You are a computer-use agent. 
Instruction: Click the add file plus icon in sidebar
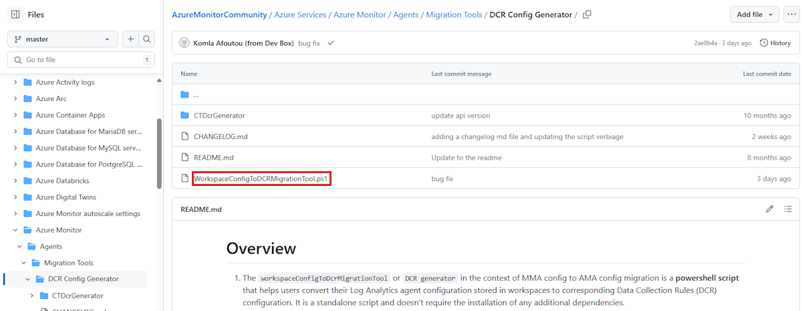130,39
